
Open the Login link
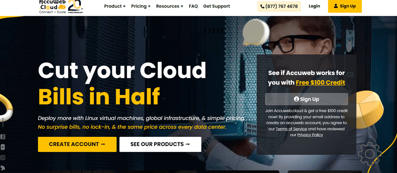coord(314,6)
